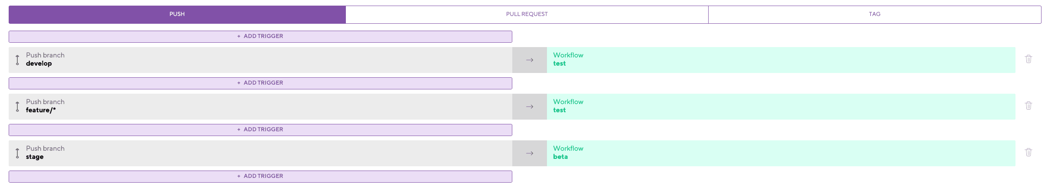The width and height of the screenshot is (1048, 190).
Task: Switch to the Tag tab
Action: [875, 14]
